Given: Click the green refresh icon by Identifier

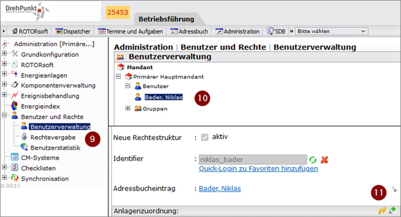Looking at the screenshot, I should (x=313, y=160).
